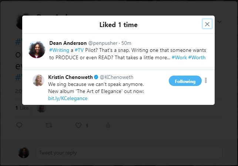The height and width of the screenshot is (166, 238).
Task: Click Kristin Chenoweth's verified badge
Action: (x=96, y=77)
